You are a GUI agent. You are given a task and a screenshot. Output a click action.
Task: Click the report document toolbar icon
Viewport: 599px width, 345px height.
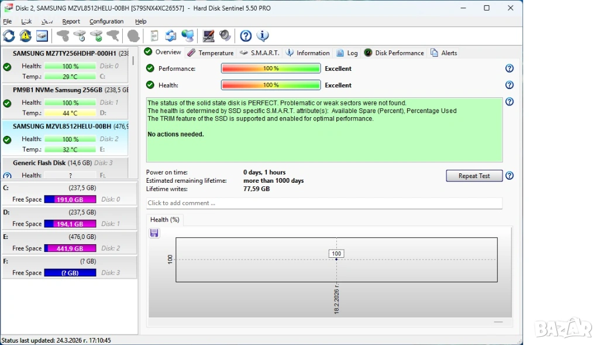click(x=154, y=36)
